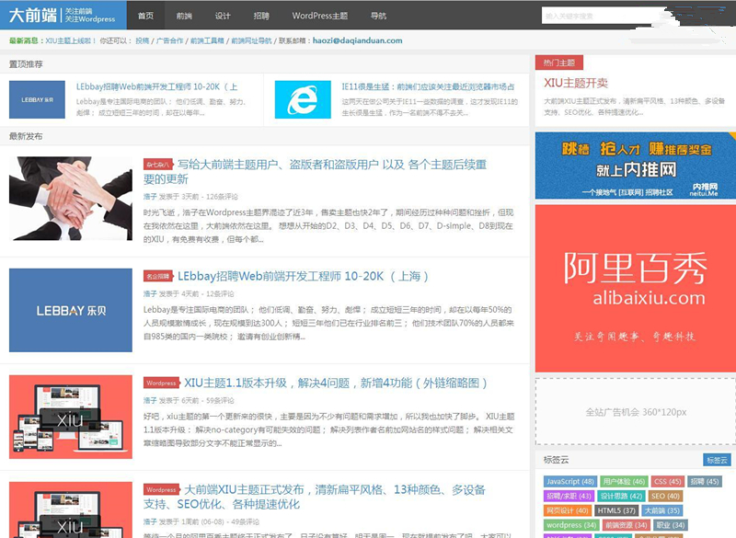Image resolution: width=736 pixels, height=538 pixels.
Task: Click the haozi@daqianduan.com contact email link
Action: click(356, 40)
